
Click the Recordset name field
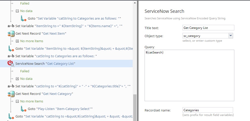click(x=208, y=110)
